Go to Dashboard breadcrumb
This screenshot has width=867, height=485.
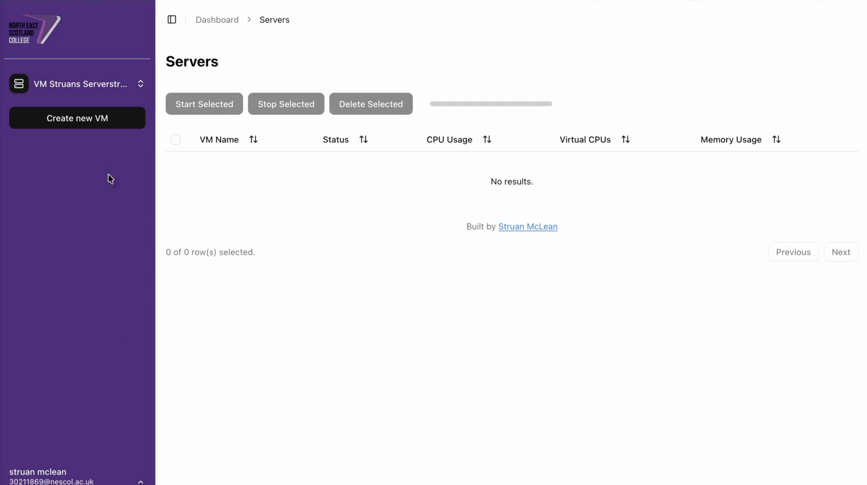[217, 20]
